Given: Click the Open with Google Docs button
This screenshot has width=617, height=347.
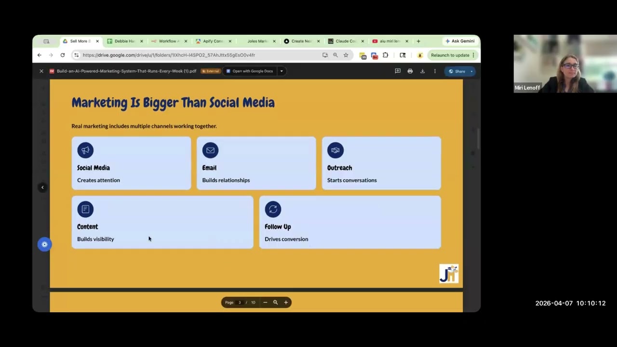Looking at the screenshot, I should pyautogui.click(x=250, y=71).
